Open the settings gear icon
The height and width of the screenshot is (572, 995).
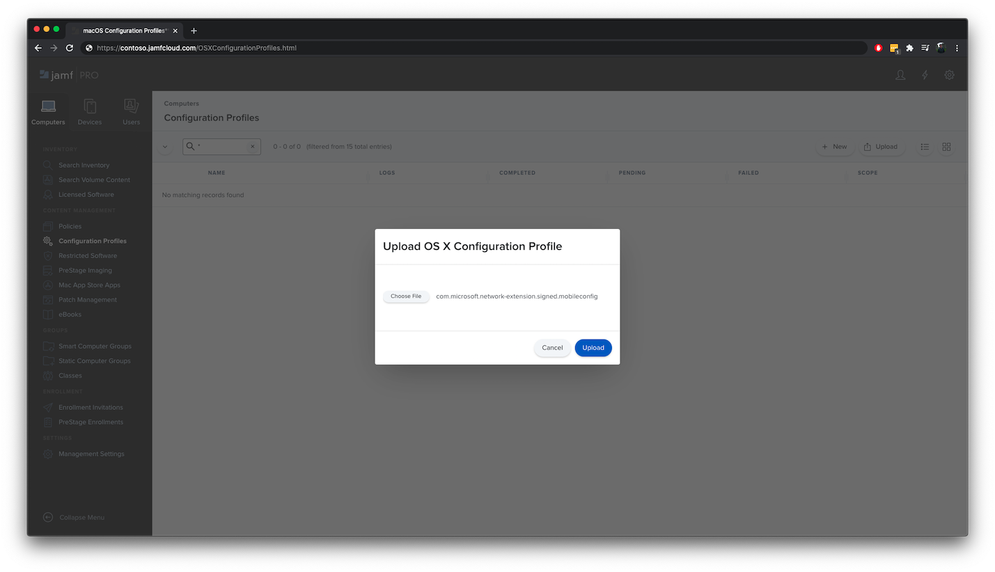[949, 75]
